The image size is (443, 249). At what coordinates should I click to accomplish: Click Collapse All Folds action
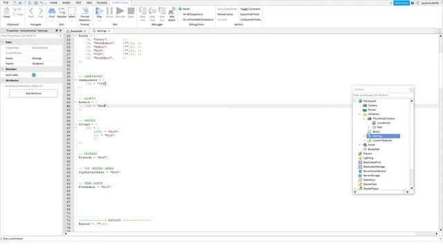point(251,19)
